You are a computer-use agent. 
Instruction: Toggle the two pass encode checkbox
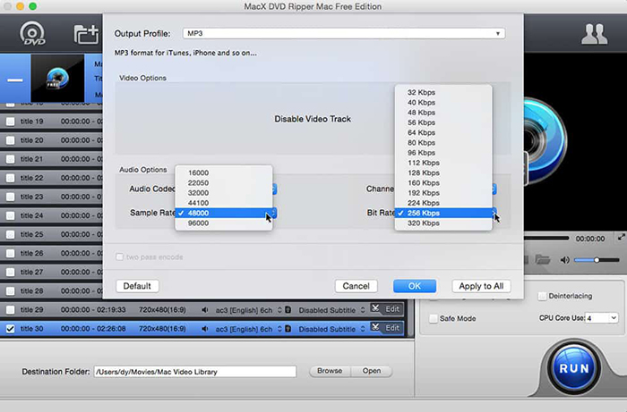(x=119, y=256)
